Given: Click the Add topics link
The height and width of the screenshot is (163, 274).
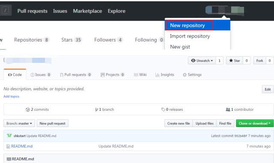Looking at the screenshot, I should [x=12, y=96].
